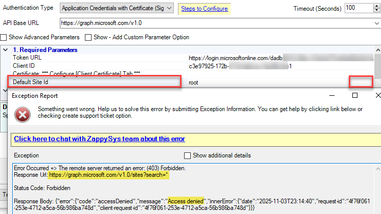
Task: Decrease the Timeout seconds value with down arrow
Action: click(x=376, y=11)
